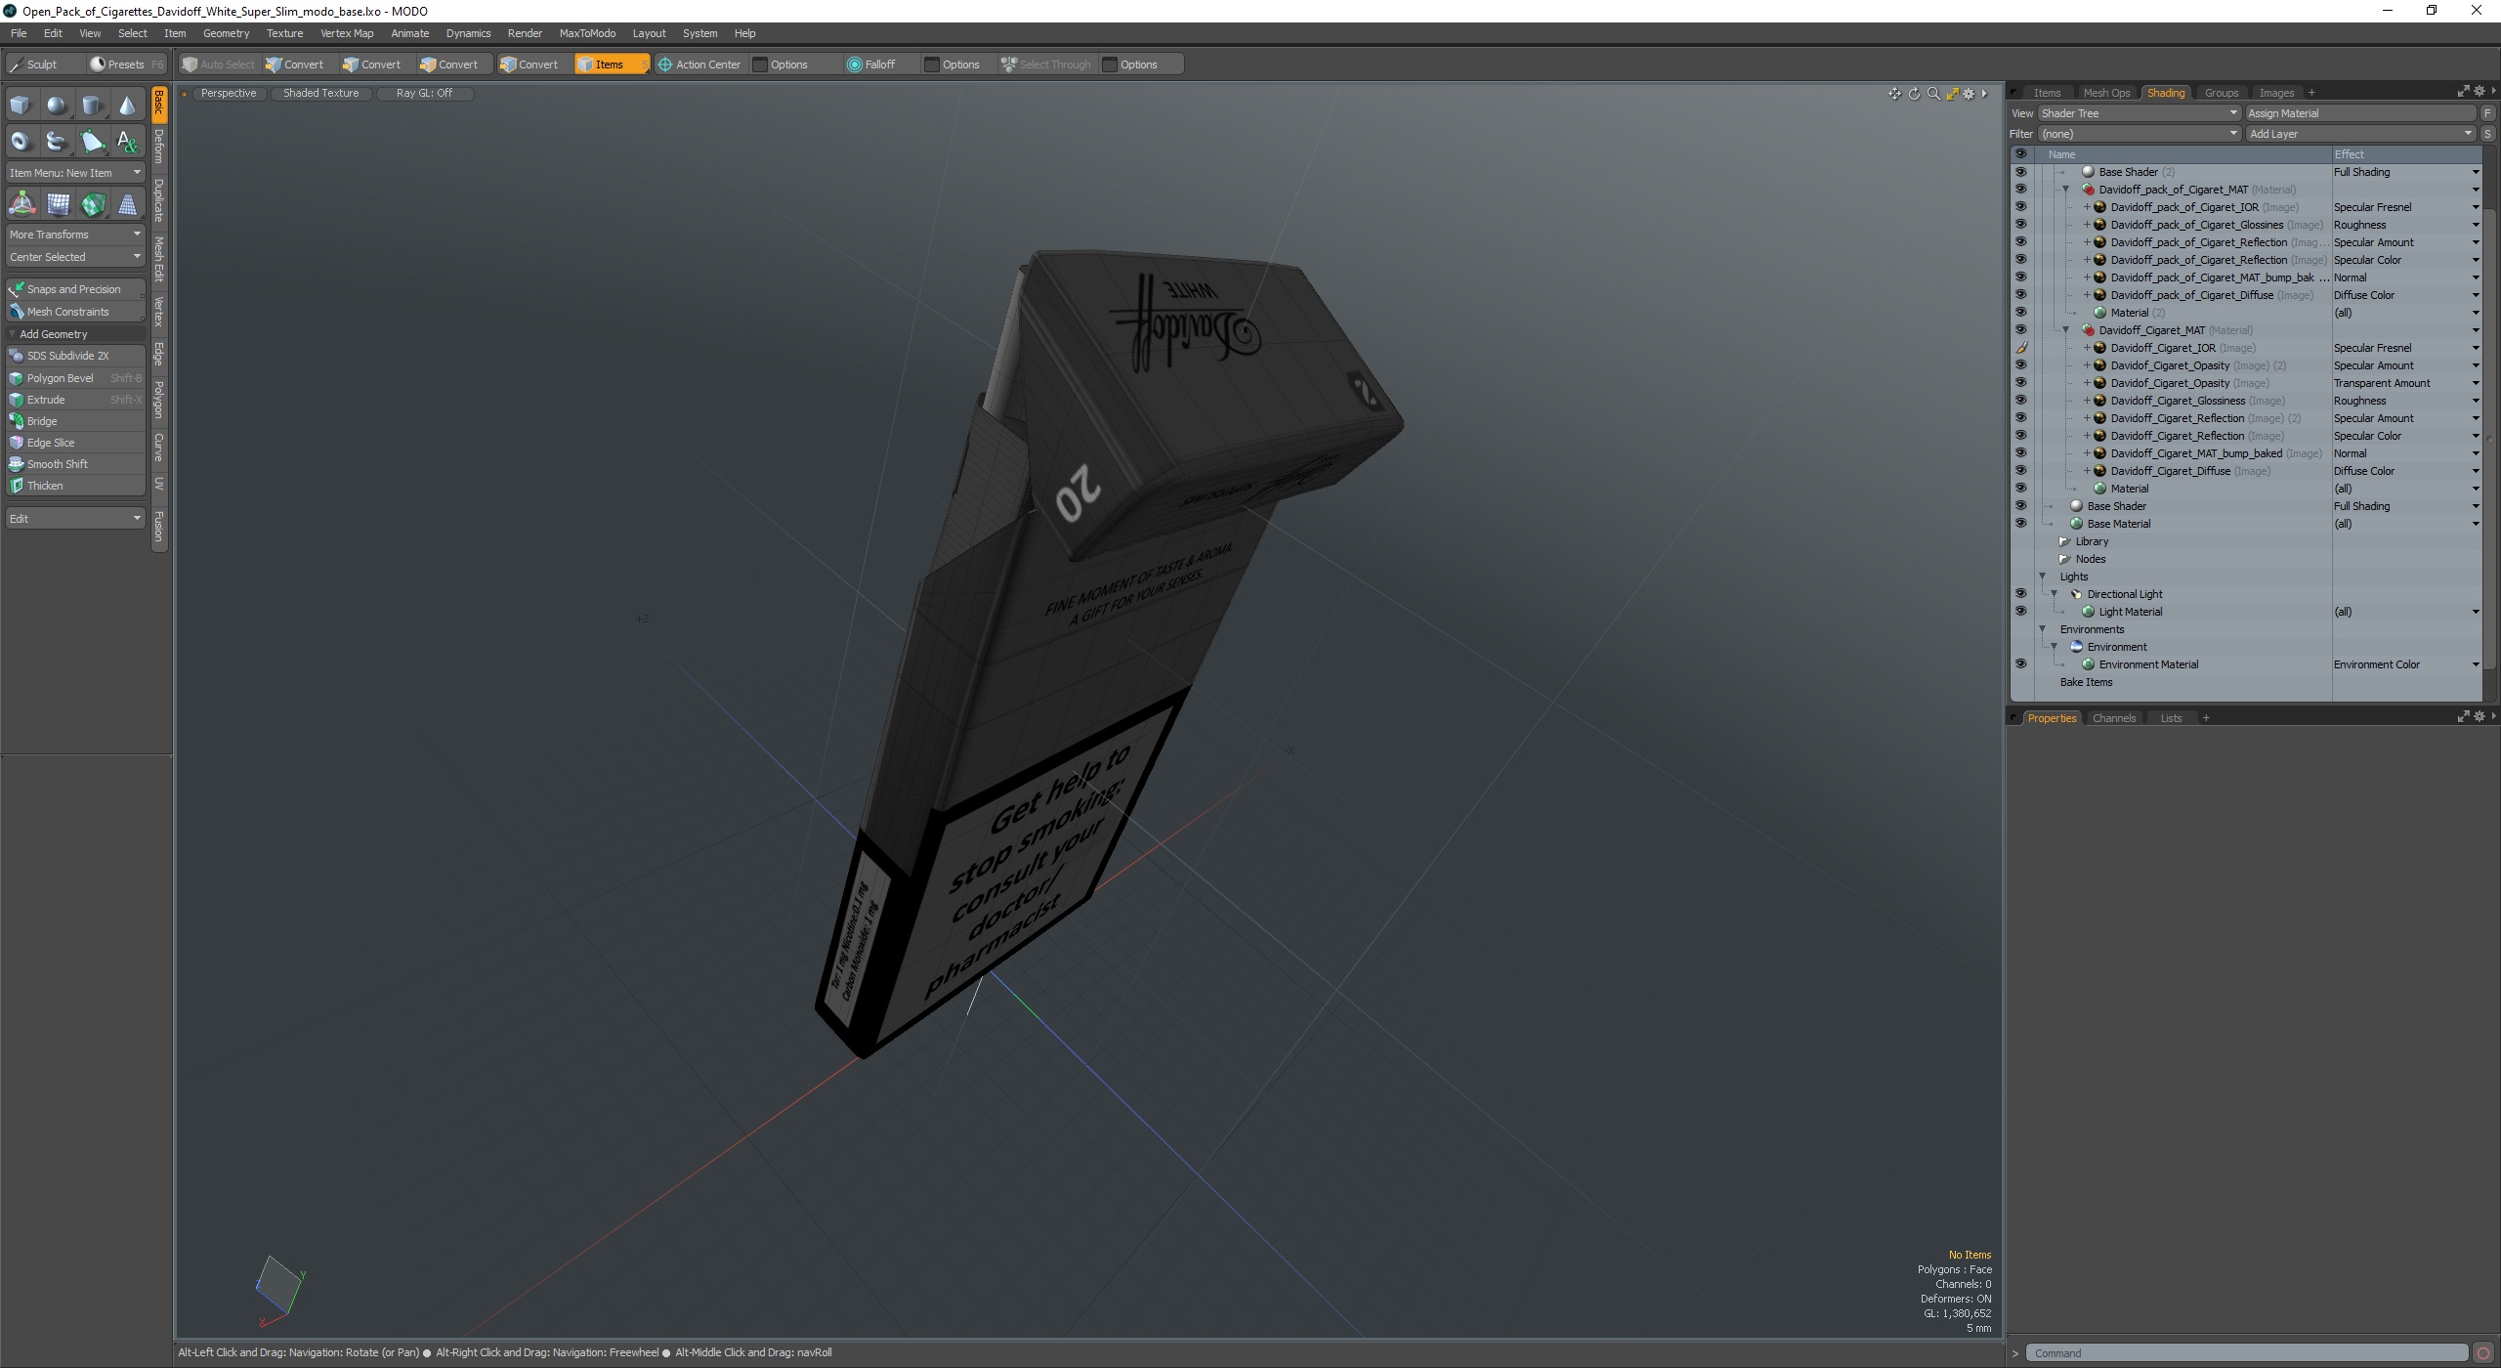The image size is (2501, 1368).
Task: Click the Shaded Texture viewport mode
Action: tap(320, 94)
